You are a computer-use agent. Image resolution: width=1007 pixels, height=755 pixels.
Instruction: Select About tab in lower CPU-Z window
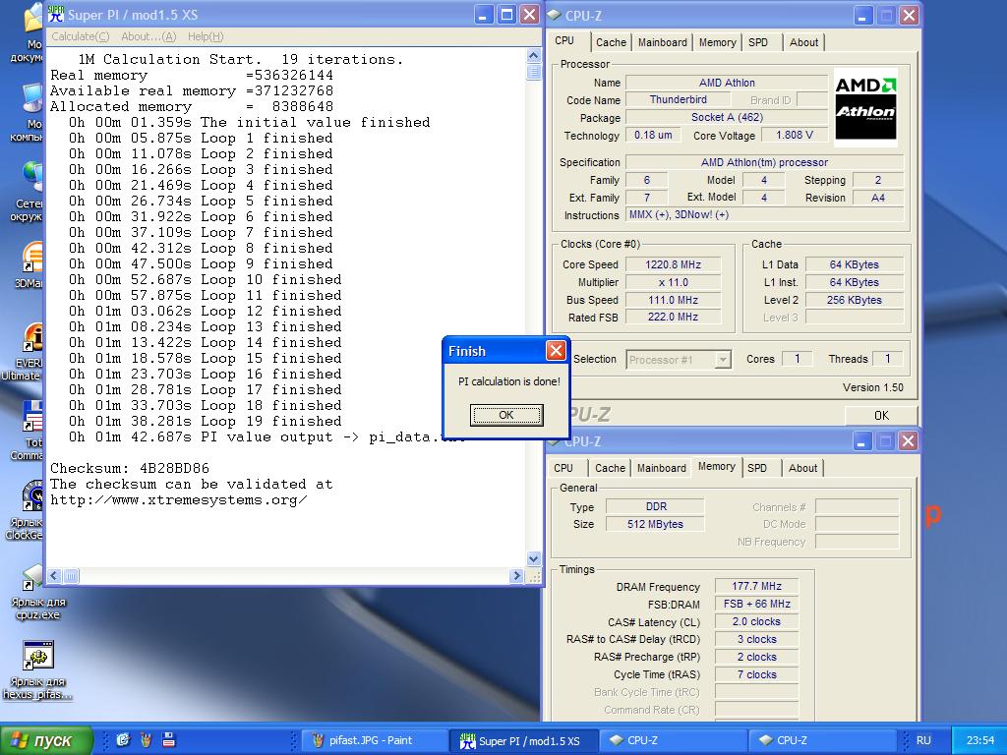[x=802, y=468]
